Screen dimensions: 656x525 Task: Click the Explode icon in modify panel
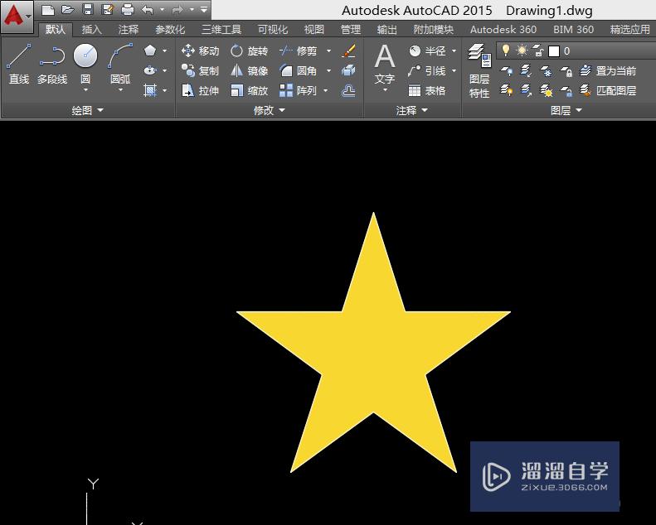click(x=348, y=70)
